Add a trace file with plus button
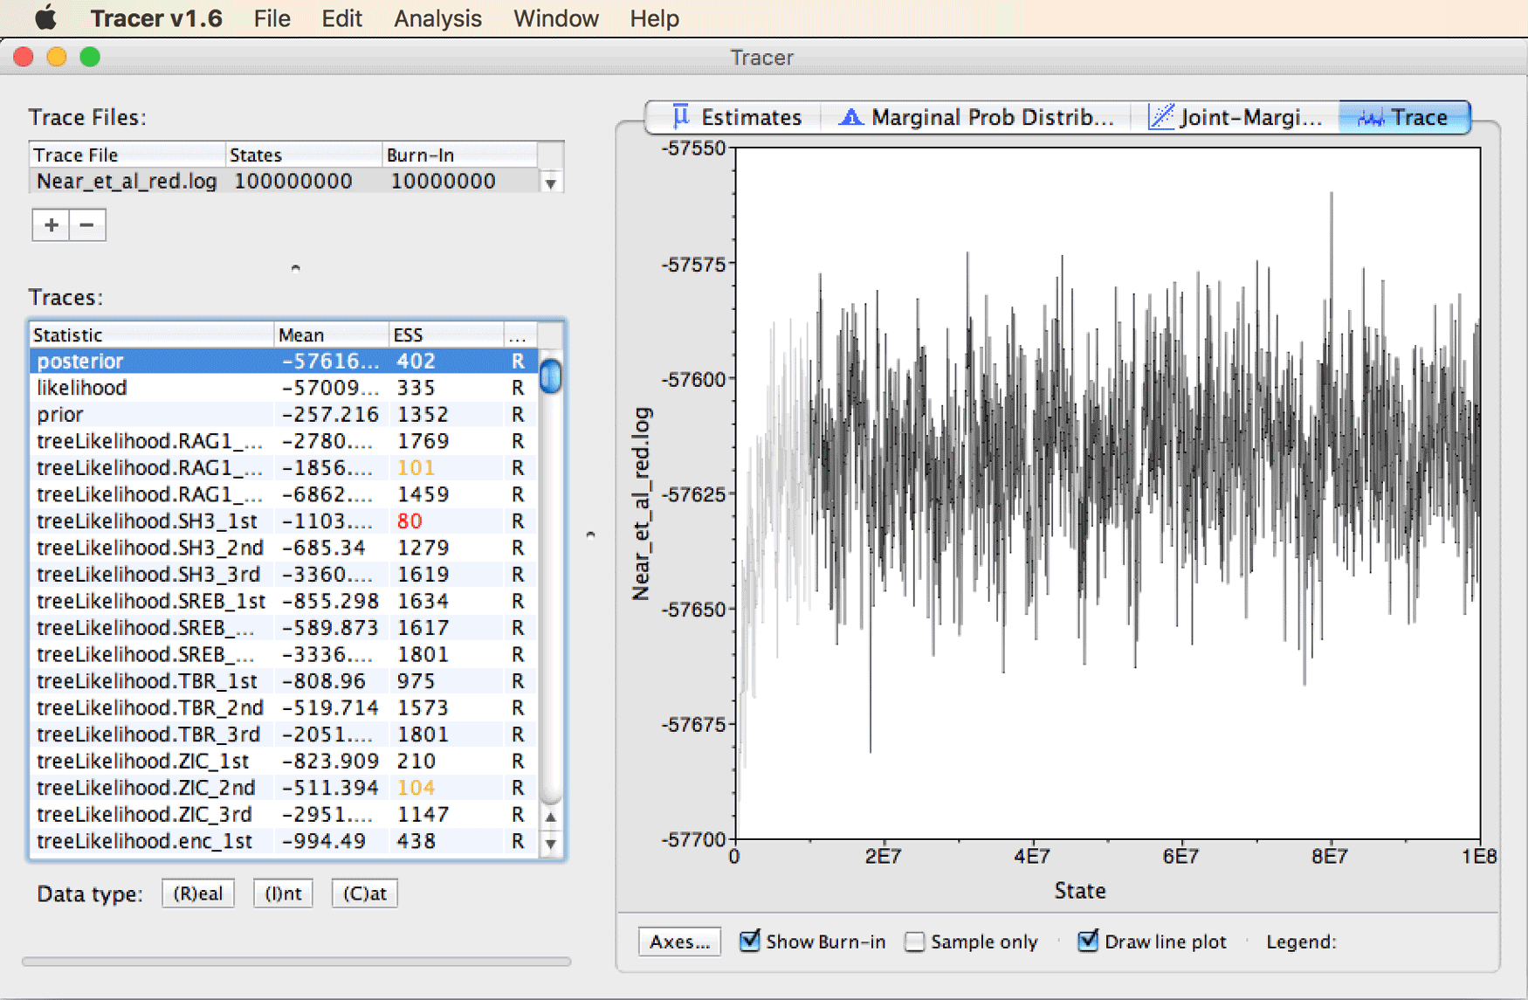 52,225
